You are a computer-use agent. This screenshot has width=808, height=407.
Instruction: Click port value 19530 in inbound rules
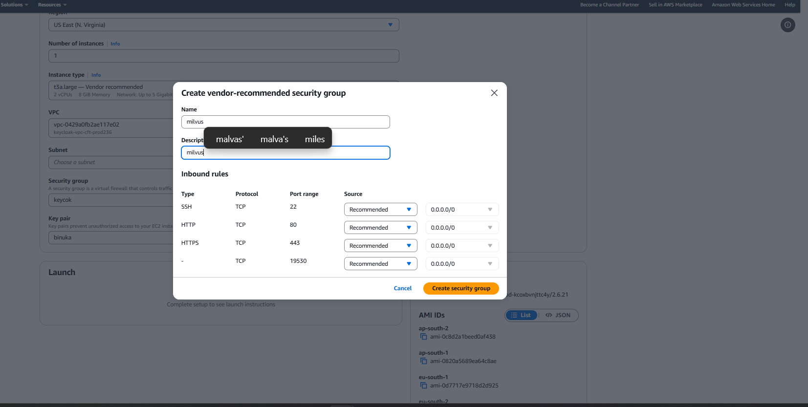coord(298,261)
